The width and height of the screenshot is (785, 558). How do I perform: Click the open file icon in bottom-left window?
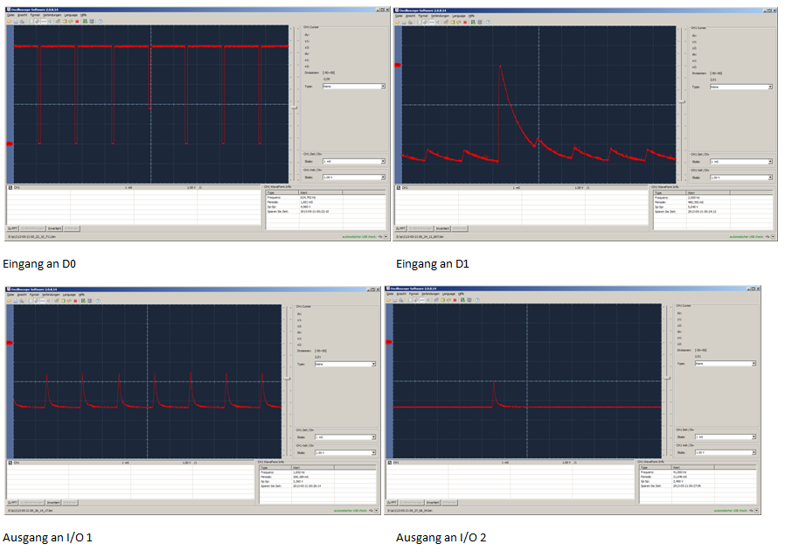coord(10,301)
